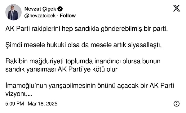Click the word yarışabilmesinin in the tweet
This screenshot has height=113, width=186.
[72, 86]
